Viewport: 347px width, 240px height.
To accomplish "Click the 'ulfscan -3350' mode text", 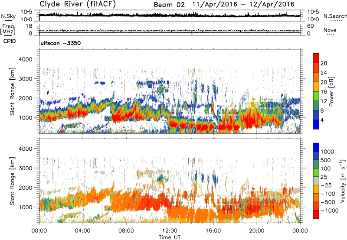I will tap(60, 43).
